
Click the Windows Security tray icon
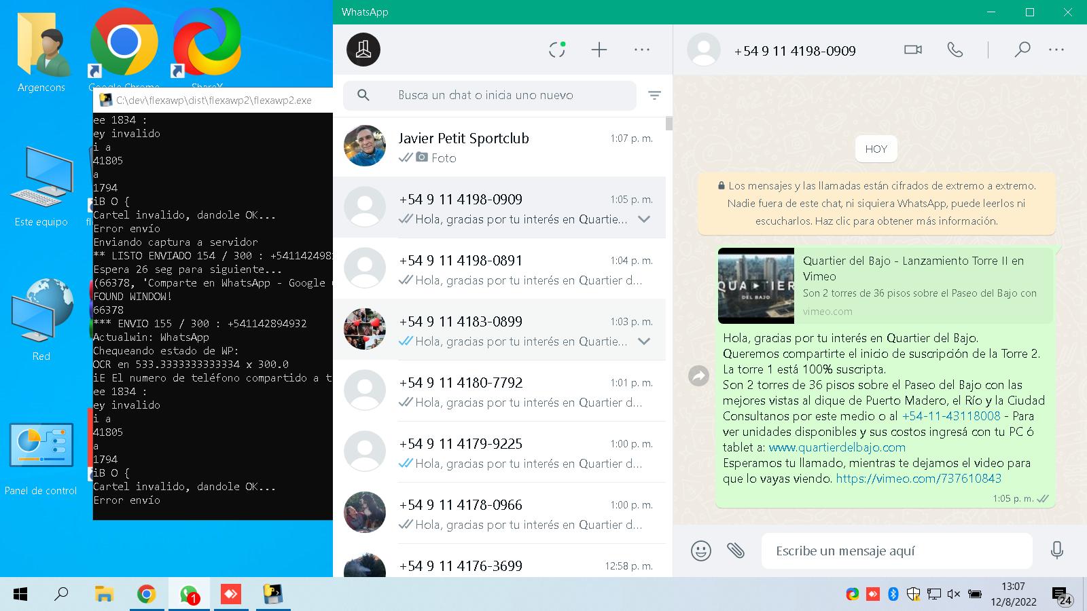pyautogui.click(x=914, y=594)
